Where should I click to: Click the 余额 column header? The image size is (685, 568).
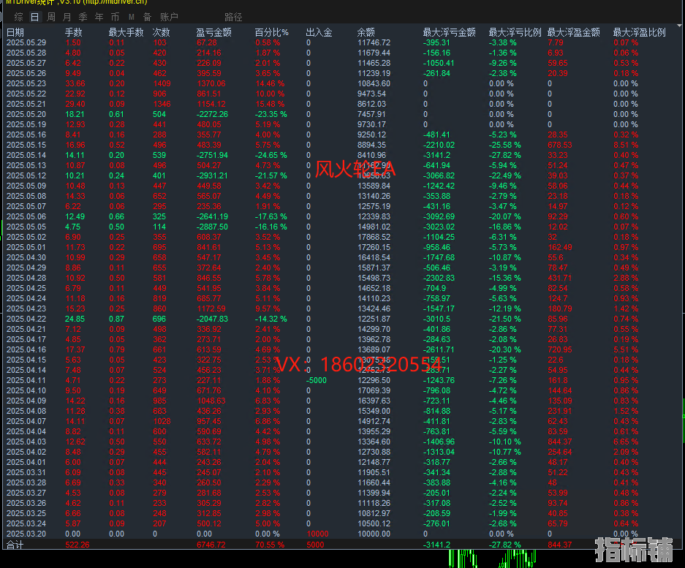366,32
